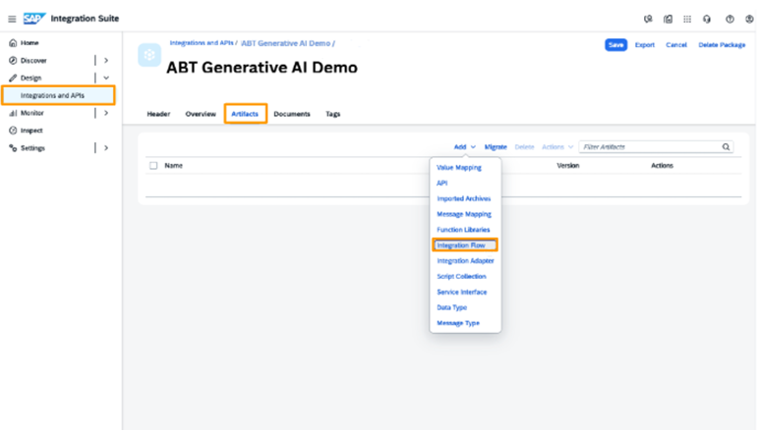
Task: Open the Actions dropdown
Action: tap(557, 147)
